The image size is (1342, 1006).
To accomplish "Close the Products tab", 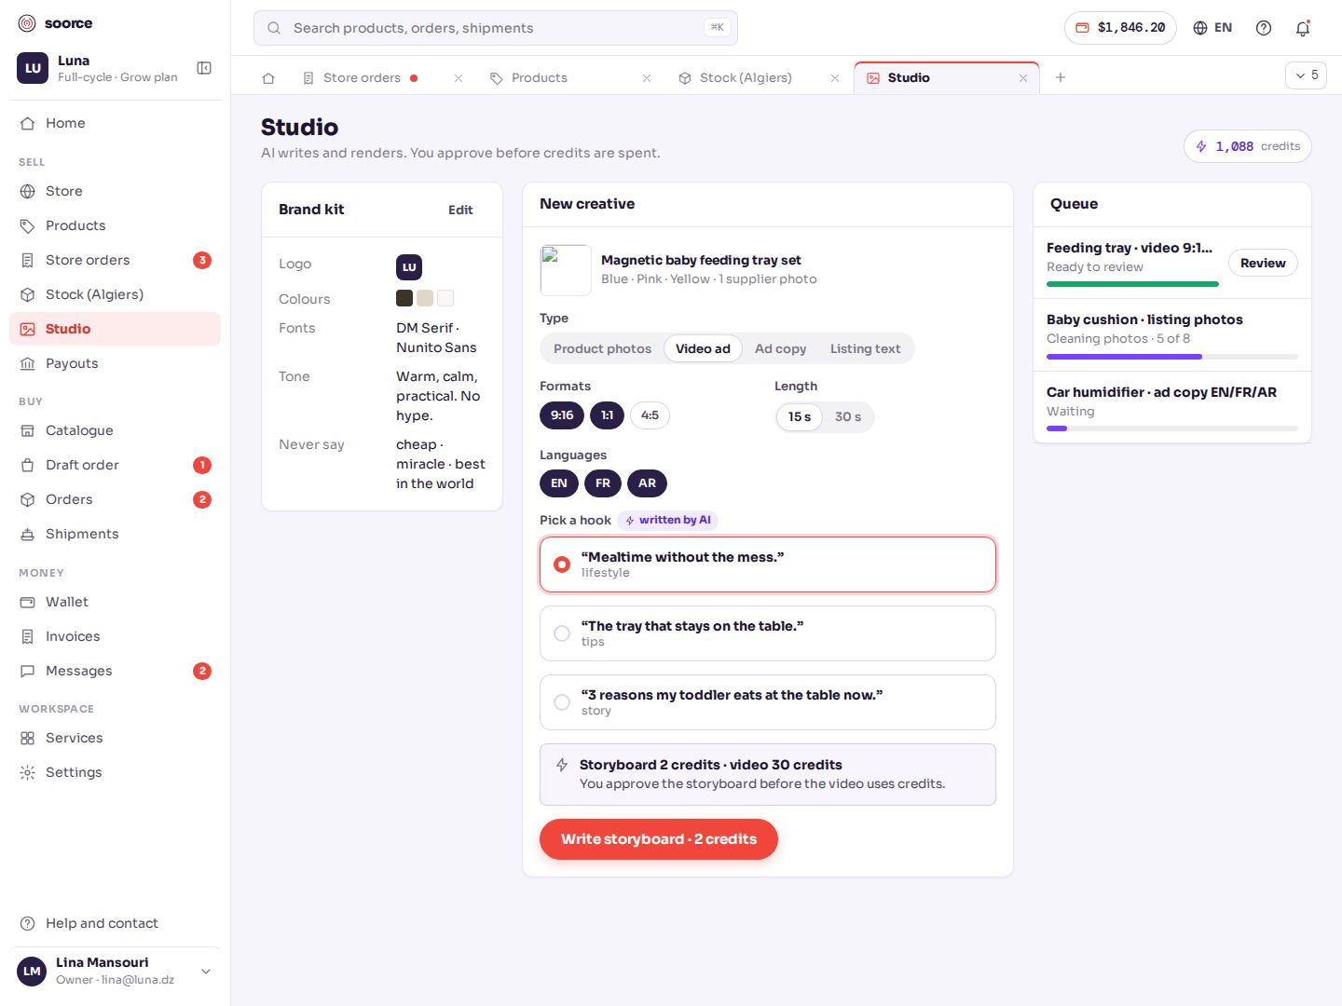I will pos(647,78).
